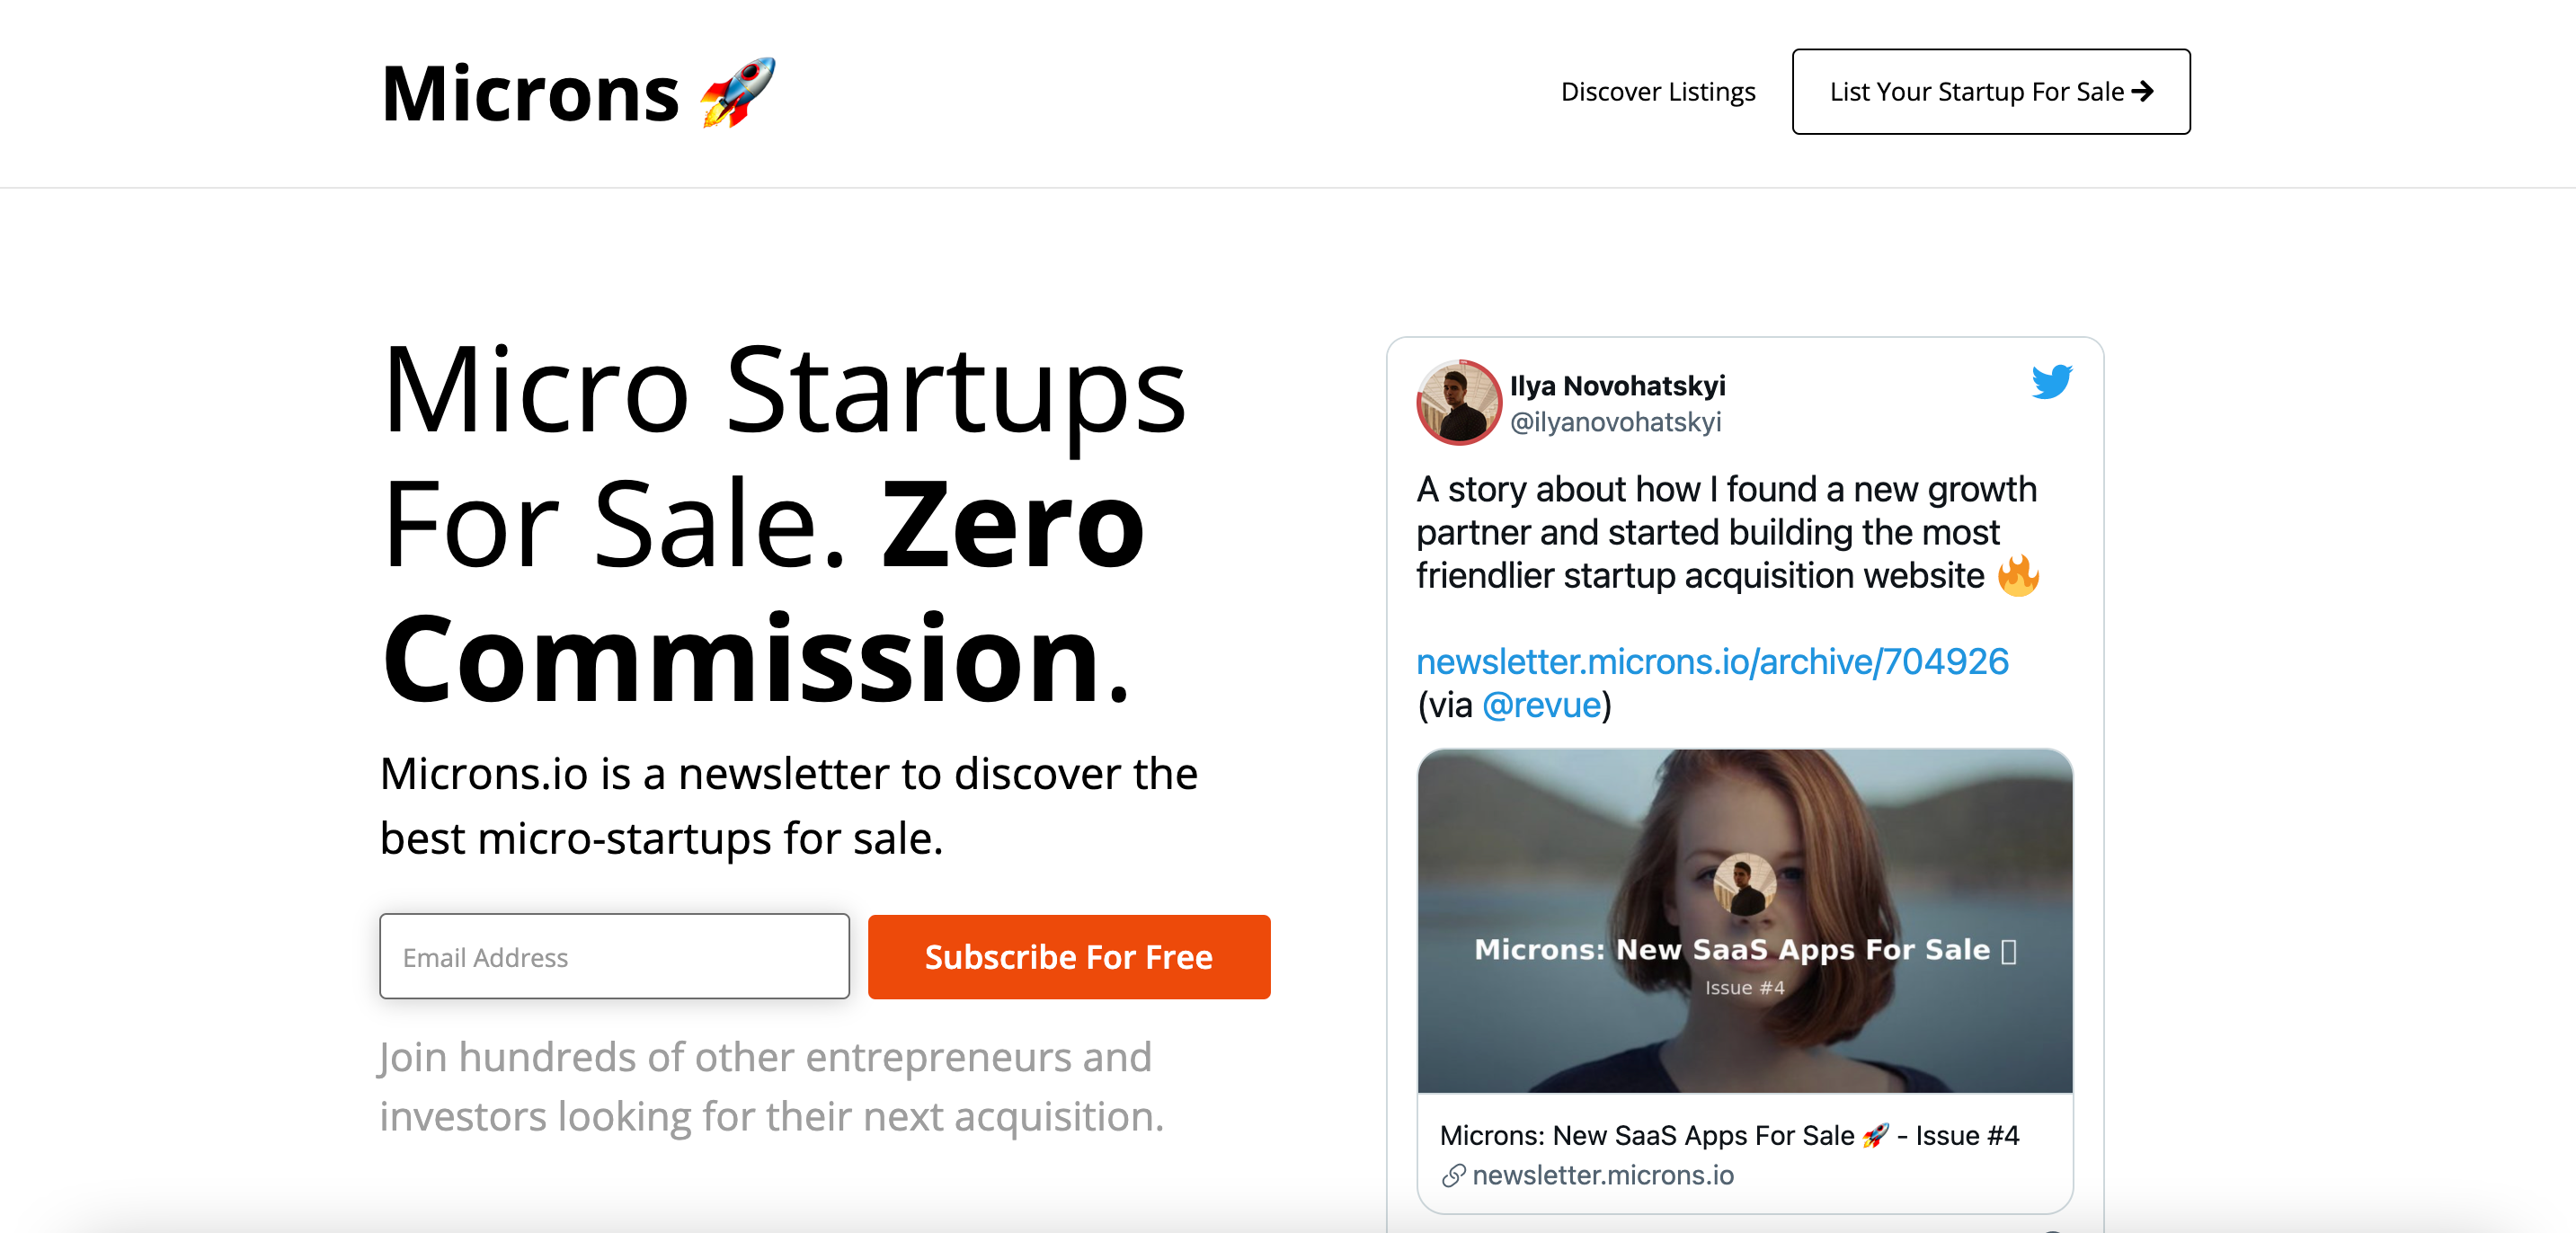Click the @revue mention link
The image size is (2576, 1233).
(1541, 705)
